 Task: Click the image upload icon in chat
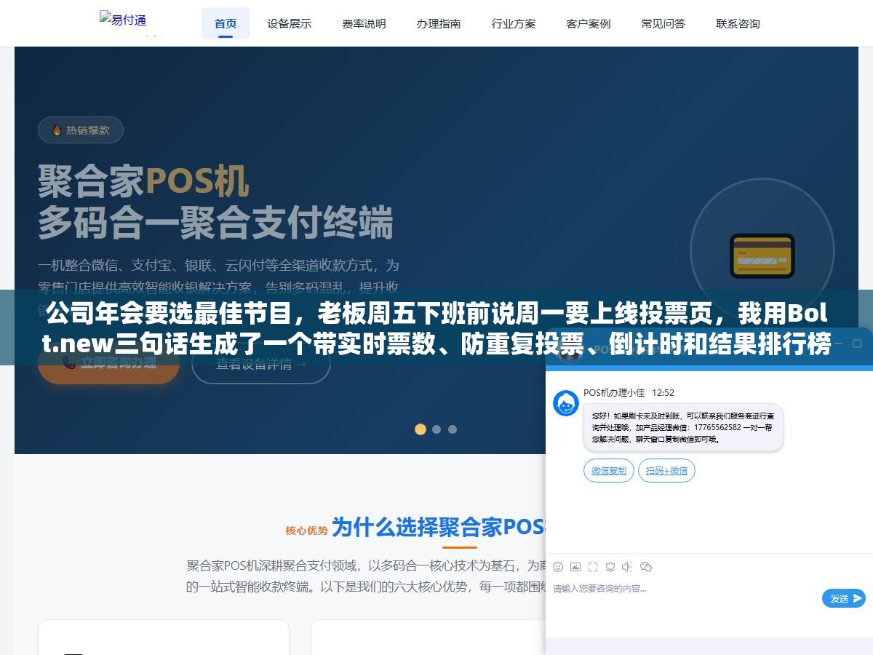[x=575, y=567]
